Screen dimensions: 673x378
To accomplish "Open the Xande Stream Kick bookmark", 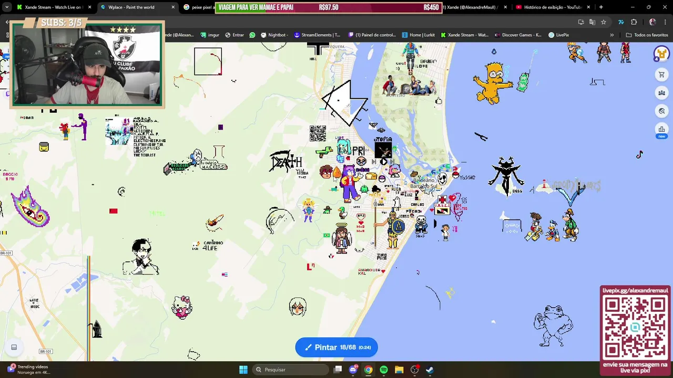I will (465, 35).
